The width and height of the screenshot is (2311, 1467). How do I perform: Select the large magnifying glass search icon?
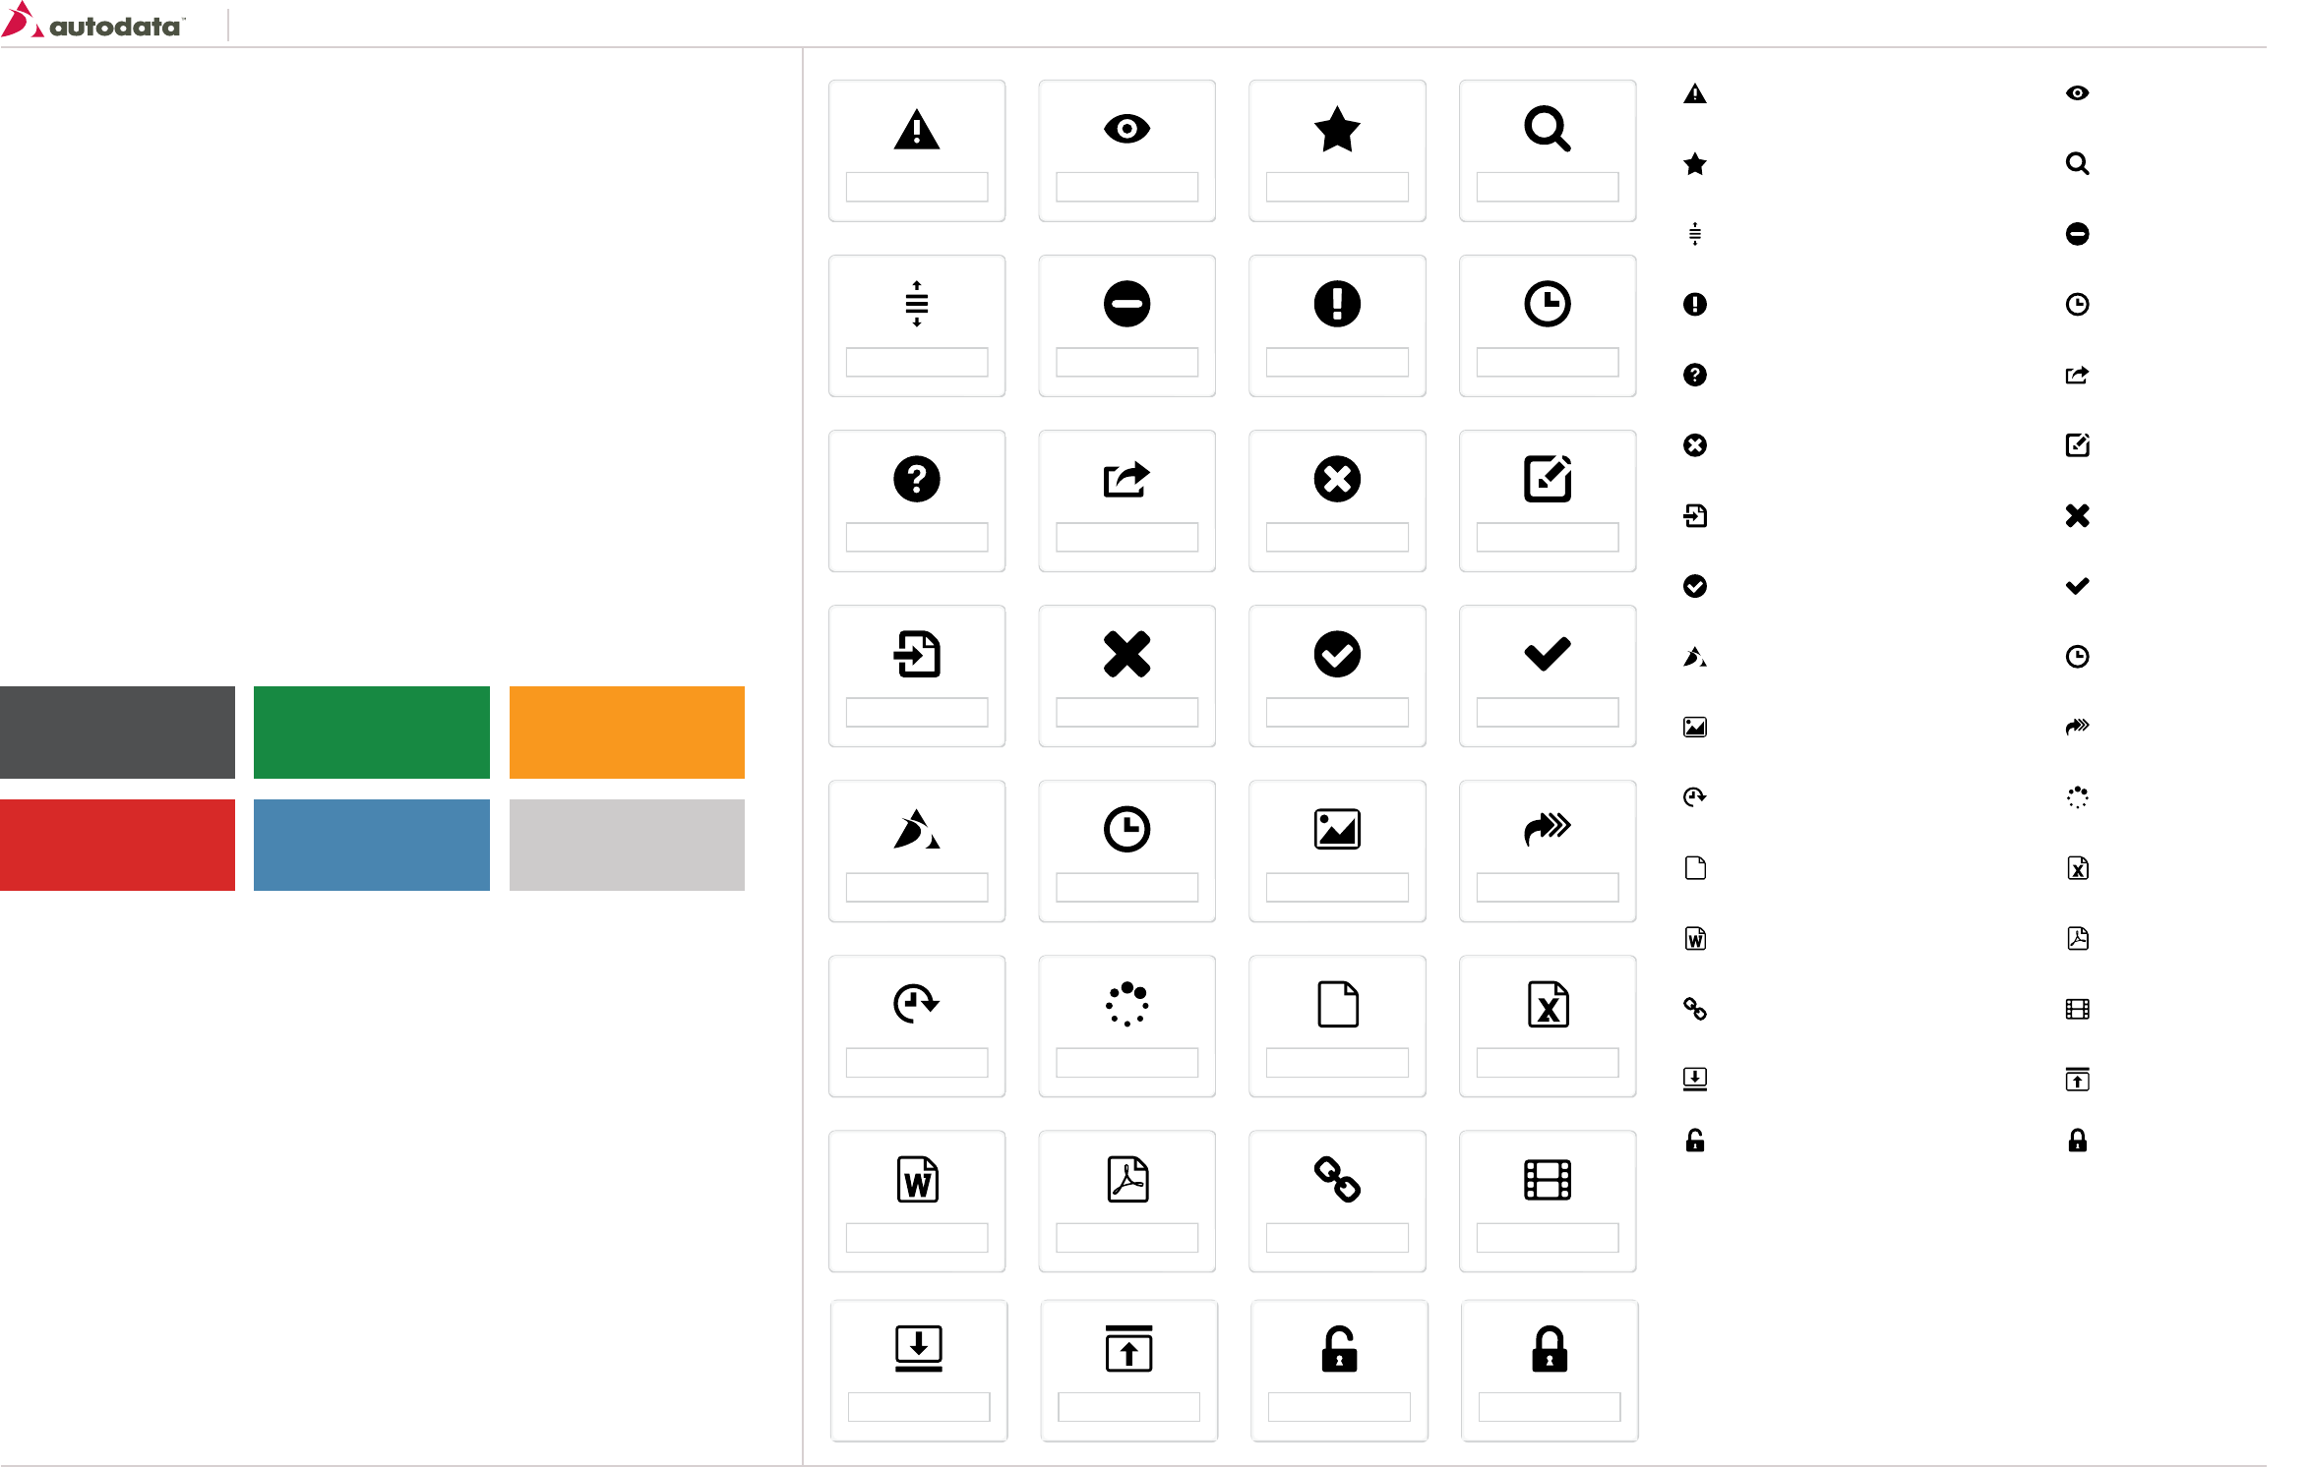pyautogui.click(x=1547, y=129)
